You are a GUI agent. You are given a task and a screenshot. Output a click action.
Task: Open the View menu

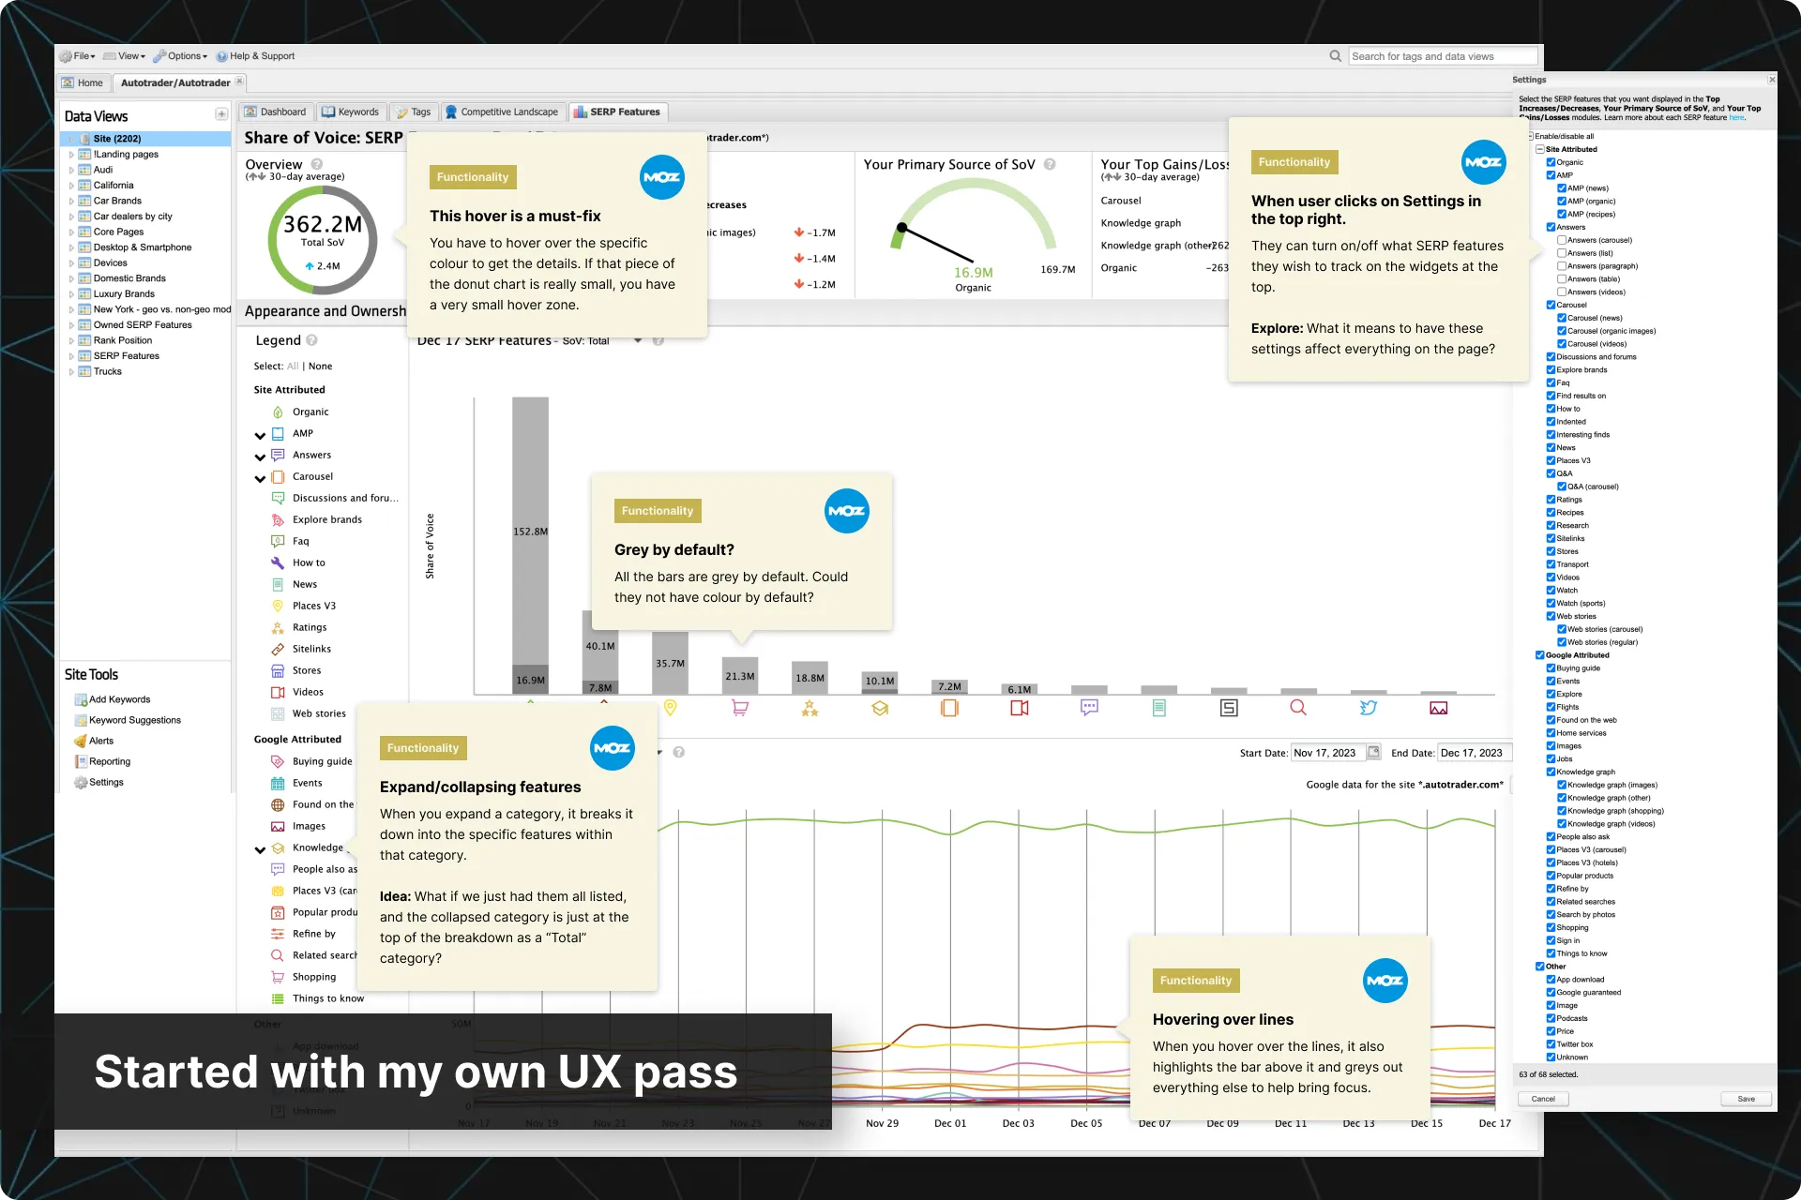pos(125,56)
